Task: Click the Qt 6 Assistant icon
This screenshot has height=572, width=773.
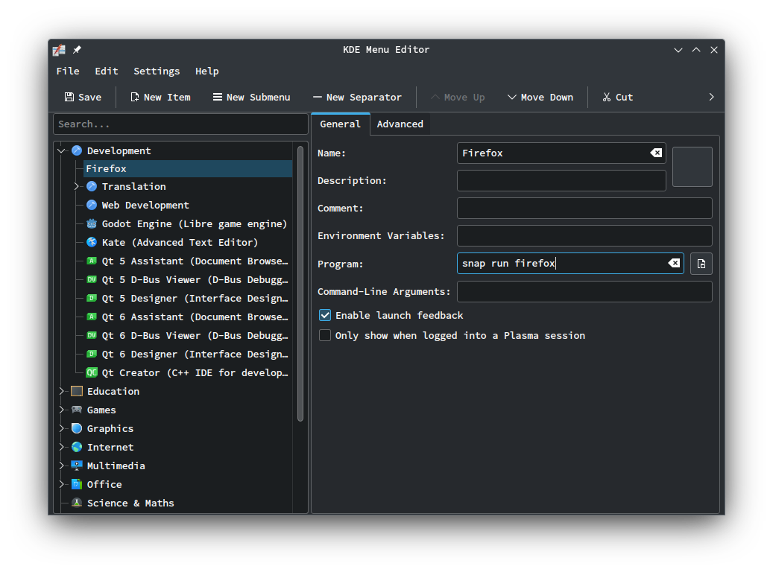Action: (x=92, y=317)
